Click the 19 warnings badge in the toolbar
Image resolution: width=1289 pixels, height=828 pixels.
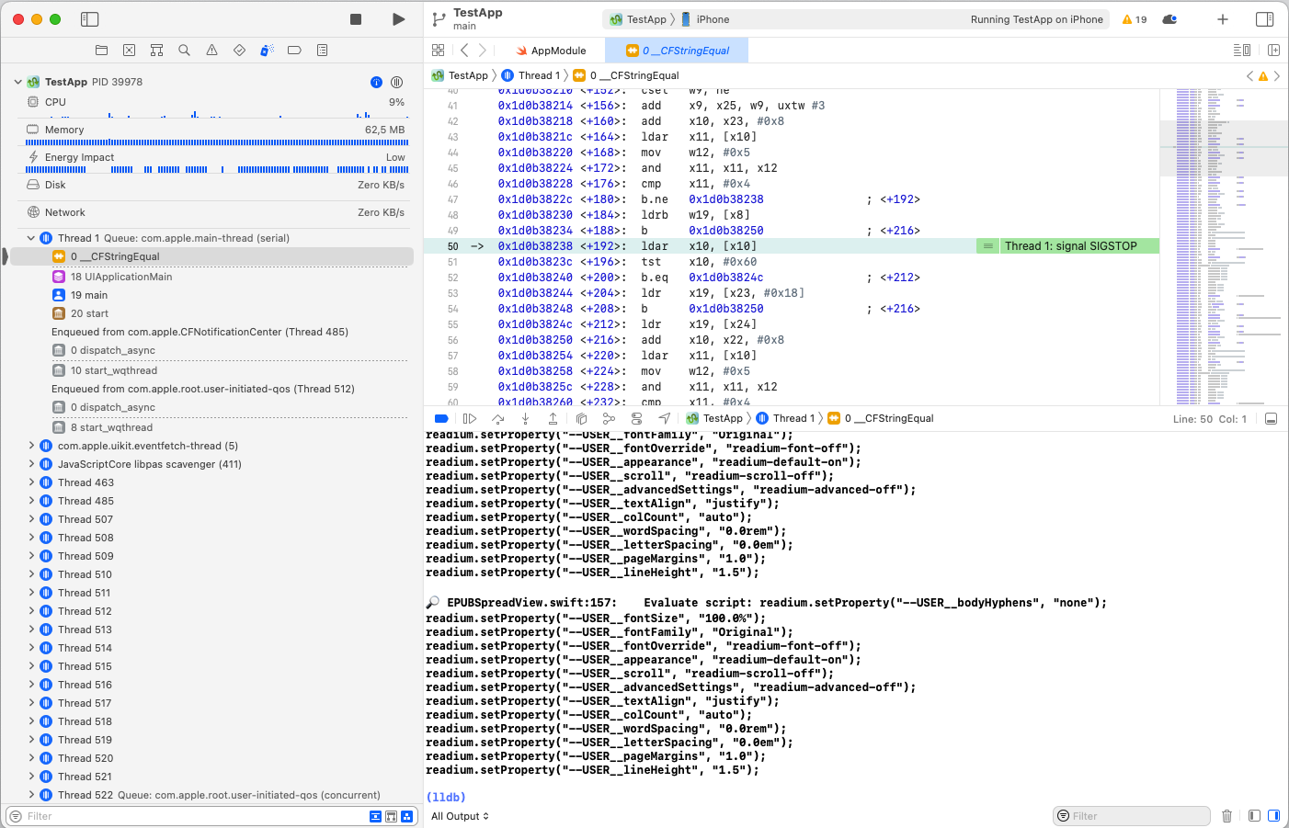coord(1133,17)
